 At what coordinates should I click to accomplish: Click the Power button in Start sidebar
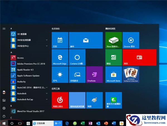click(x=4, y=116)
